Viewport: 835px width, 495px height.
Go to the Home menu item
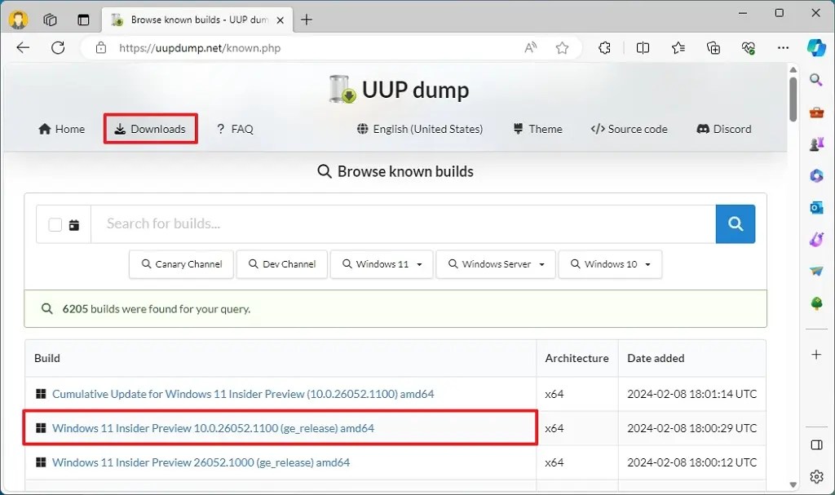point(62,129)
